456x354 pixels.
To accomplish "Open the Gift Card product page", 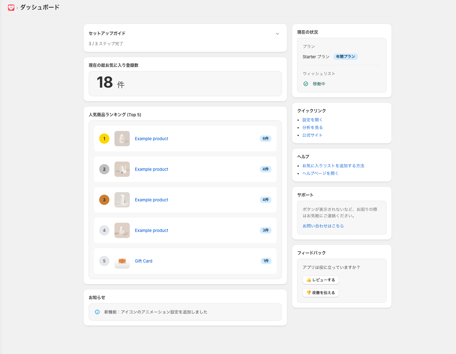I will tap(143, 261).
